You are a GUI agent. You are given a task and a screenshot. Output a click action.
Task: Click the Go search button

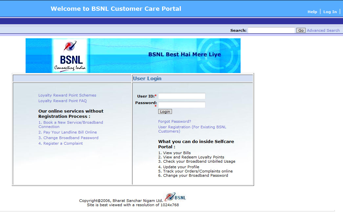pos(301,30)
